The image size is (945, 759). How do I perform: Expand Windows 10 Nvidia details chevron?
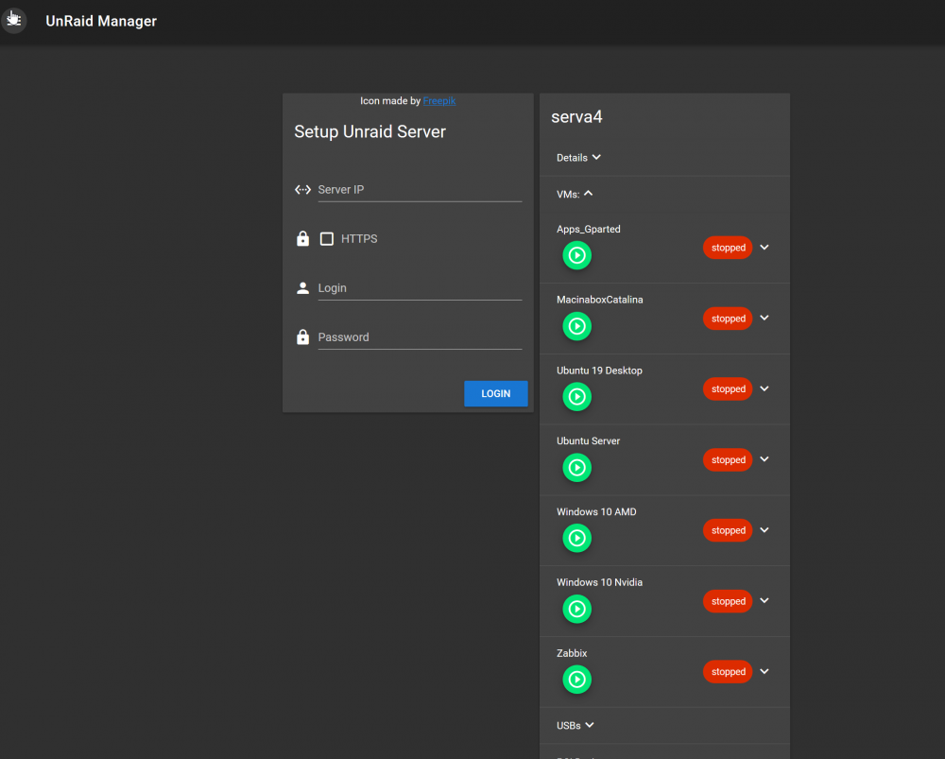pos(765,601)
